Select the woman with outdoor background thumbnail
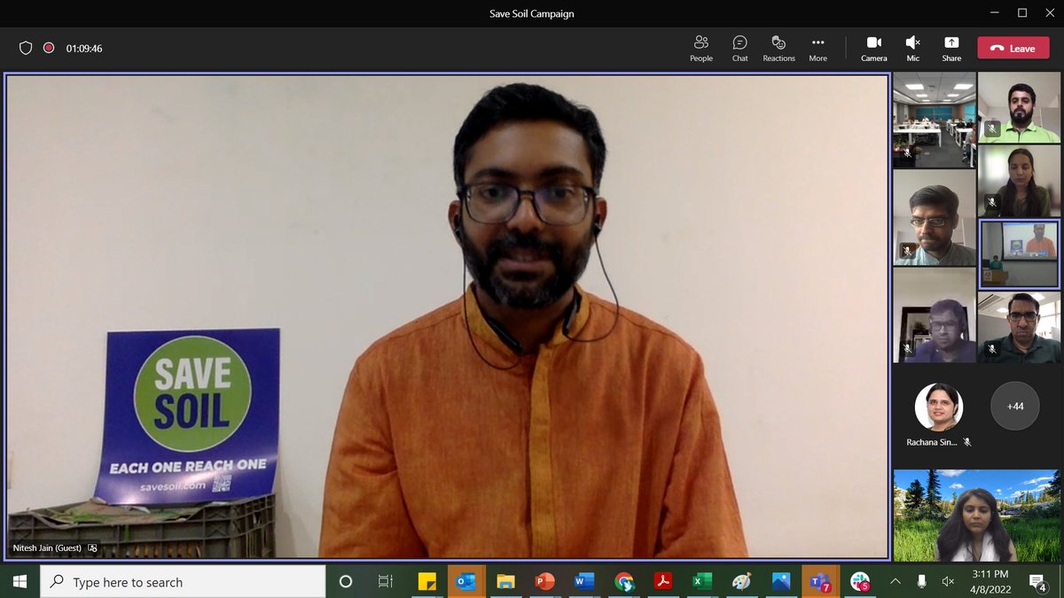The height and width of the screenshot is (598, 1064). coord(977,516)
